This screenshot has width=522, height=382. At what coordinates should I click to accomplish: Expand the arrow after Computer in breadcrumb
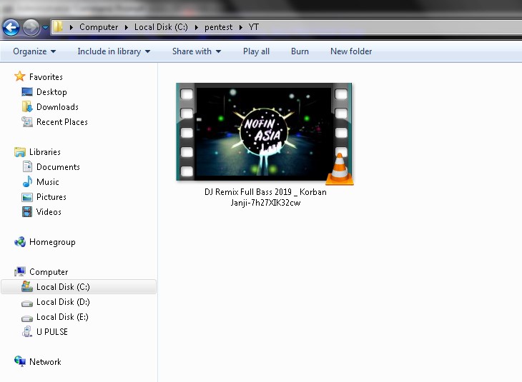point(127,27)
